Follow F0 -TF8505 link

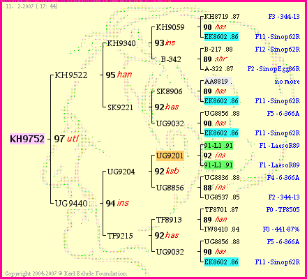[283, 210]
